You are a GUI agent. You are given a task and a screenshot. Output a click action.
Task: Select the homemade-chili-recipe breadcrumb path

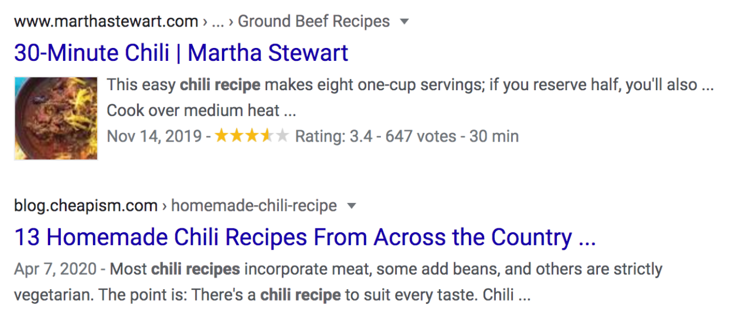point(254,206)
